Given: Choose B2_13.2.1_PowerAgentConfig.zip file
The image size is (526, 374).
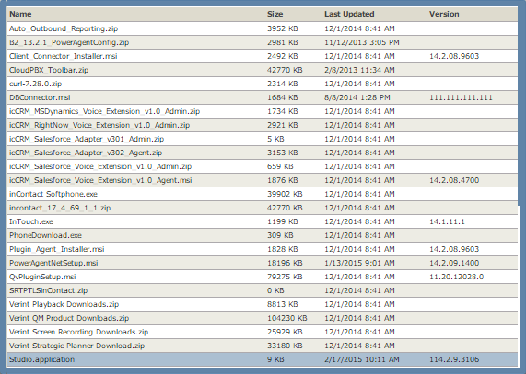Looking at the screenshot, I should (x=69, y=42).
